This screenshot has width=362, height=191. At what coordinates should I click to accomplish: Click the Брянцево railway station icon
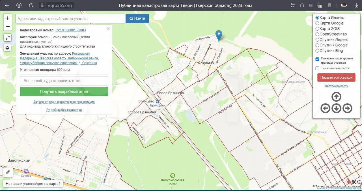(x=158, y=101)
